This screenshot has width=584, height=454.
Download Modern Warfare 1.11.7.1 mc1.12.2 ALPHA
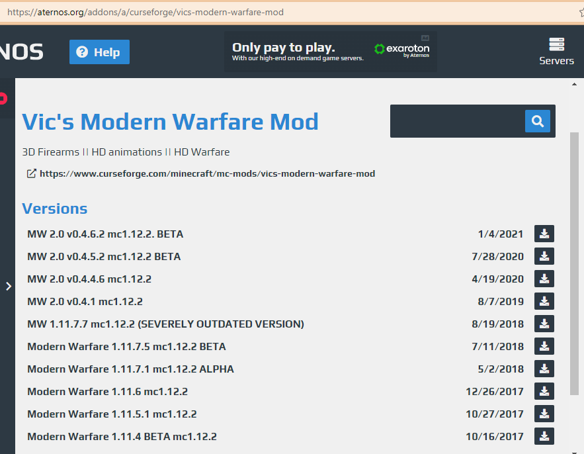click(544, 369)
